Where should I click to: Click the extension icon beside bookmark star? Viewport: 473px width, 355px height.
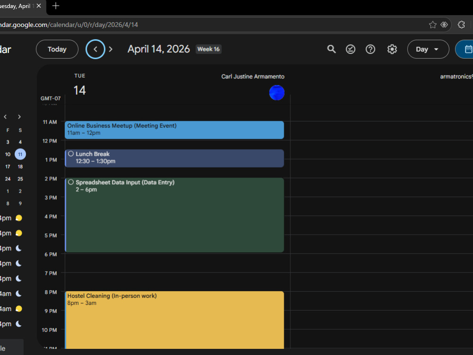click(x=444, y=25)
